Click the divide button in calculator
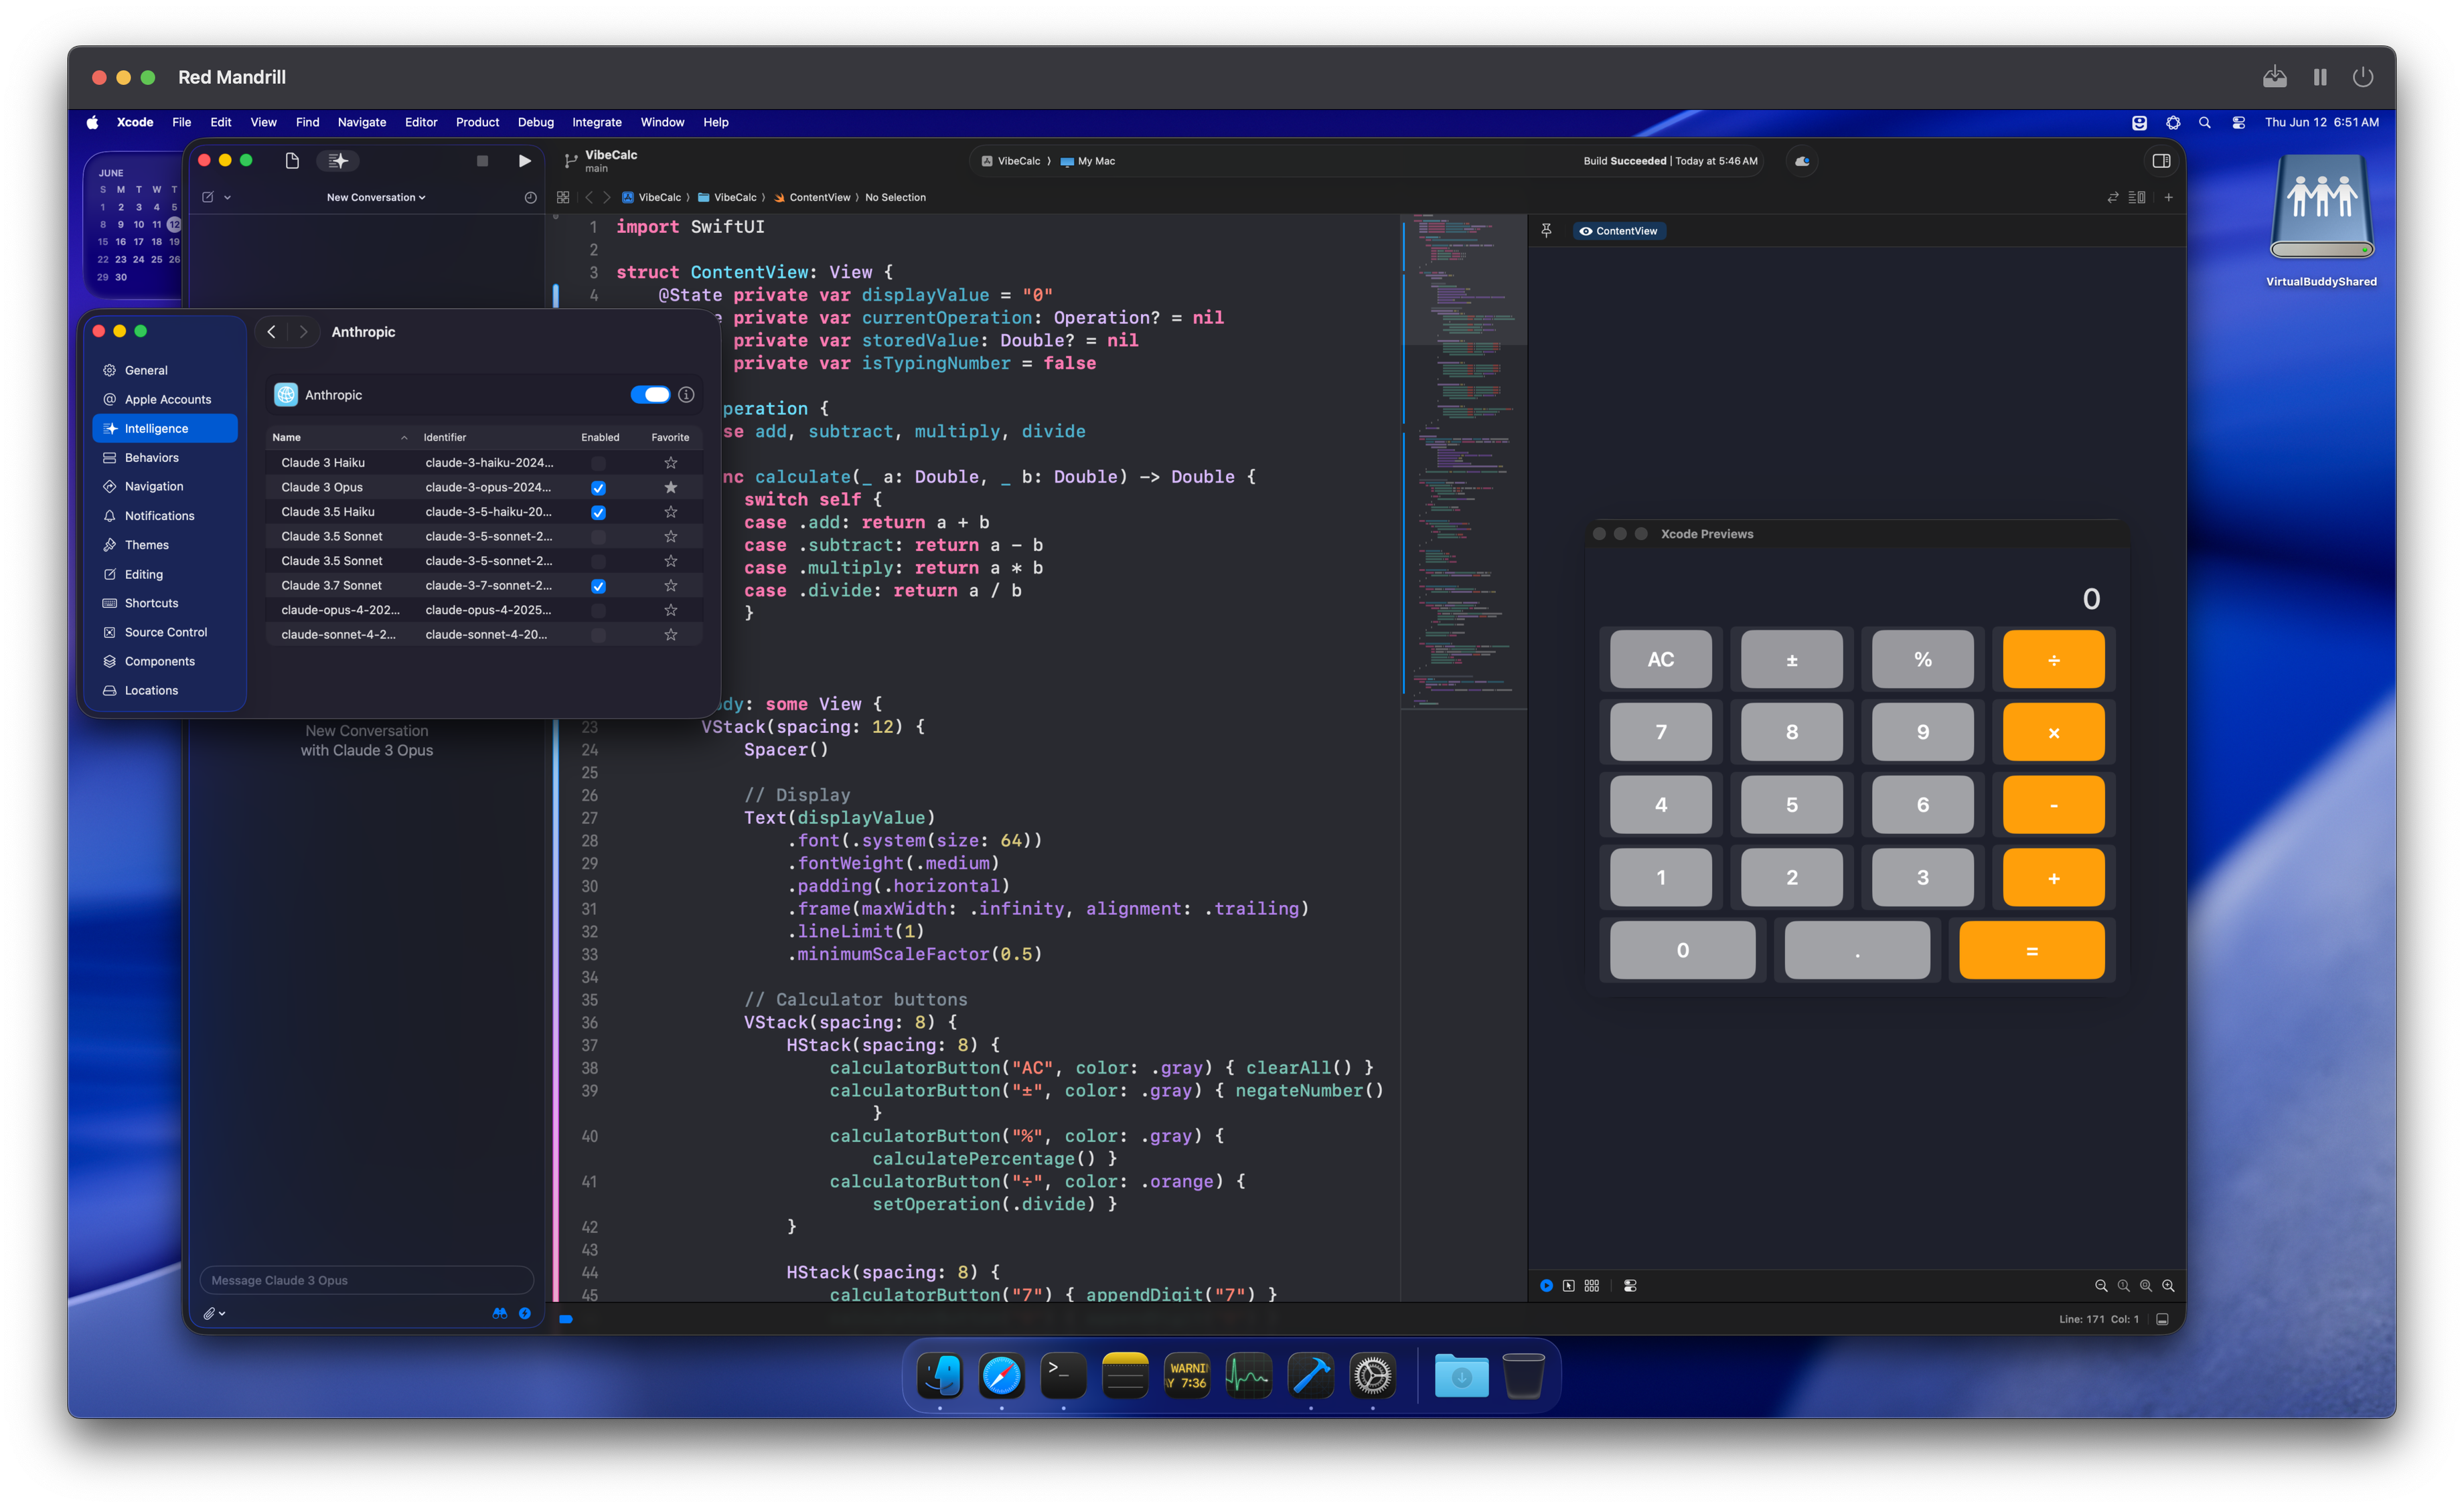The image size is (2464, 1508). 2053,659
